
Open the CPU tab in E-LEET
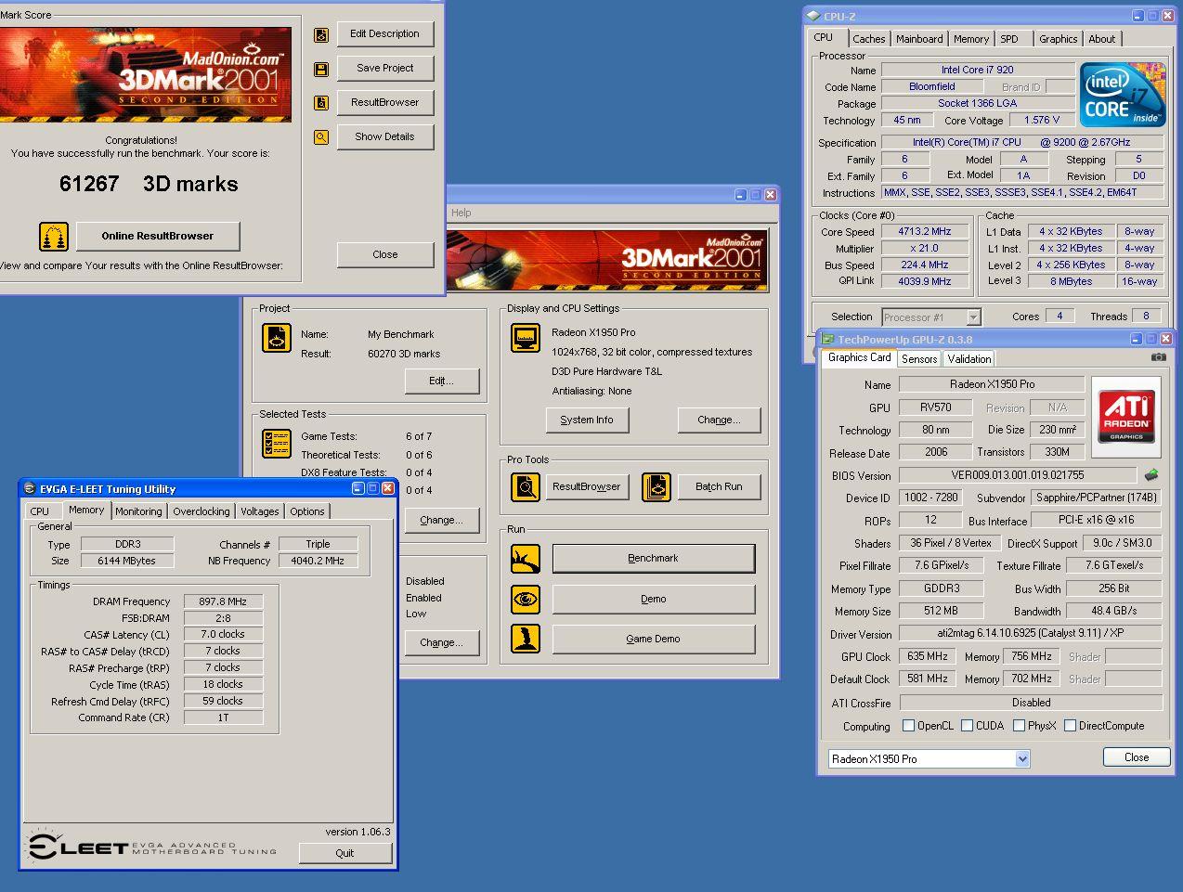coord(40,511)
